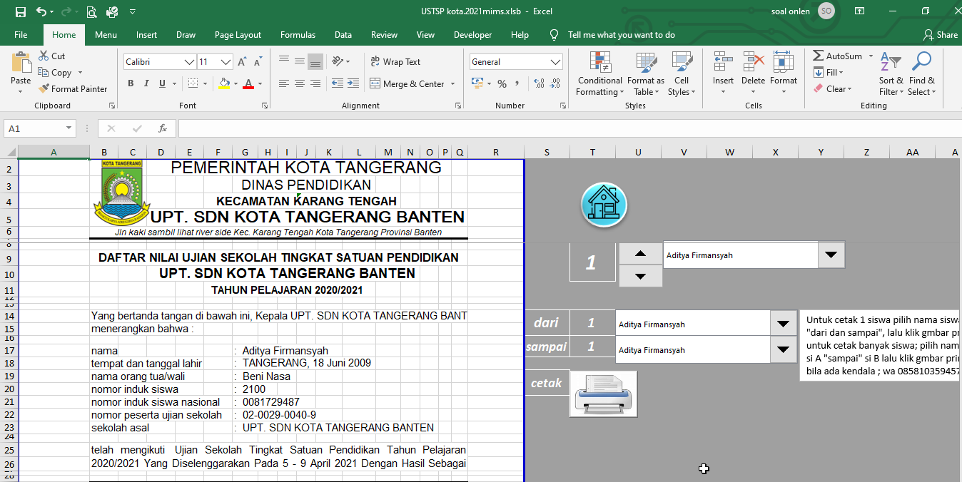Switch to the Page Layout tab
The image size is (962, 482).
[238, 35]
